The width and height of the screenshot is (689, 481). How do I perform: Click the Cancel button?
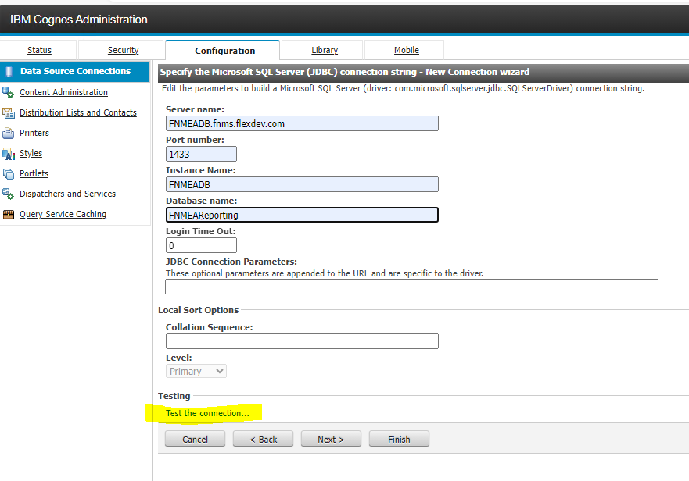click(x=195, y=439)
